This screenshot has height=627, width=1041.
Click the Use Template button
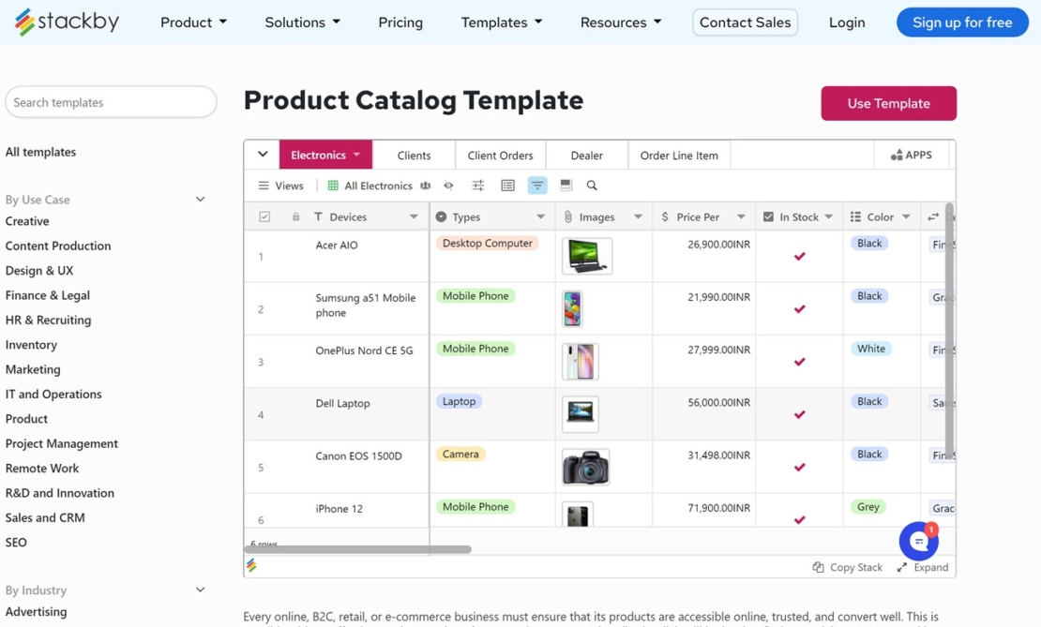pos(888,103)
